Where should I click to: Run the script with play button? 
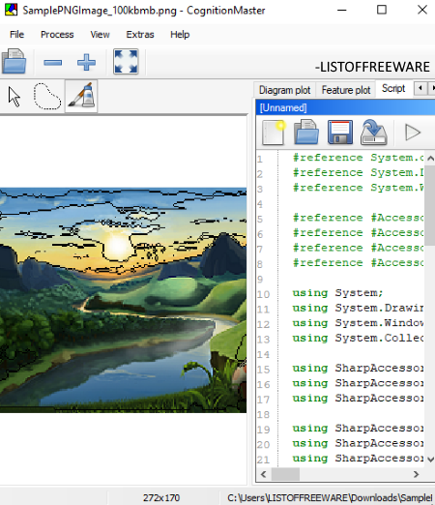tap(413, 133)
